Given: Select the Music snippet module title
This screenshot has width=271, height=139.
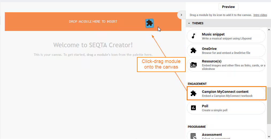Looking at the screenshot, I should click(213, 34).
